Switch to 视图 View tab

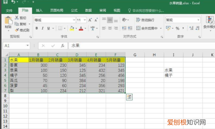coord(117,10)
